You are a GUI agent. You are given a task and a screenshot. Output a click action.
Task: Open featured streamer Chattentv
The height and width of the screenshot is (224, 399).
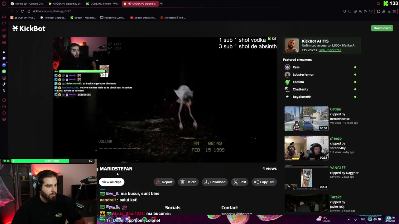point(300,89)
